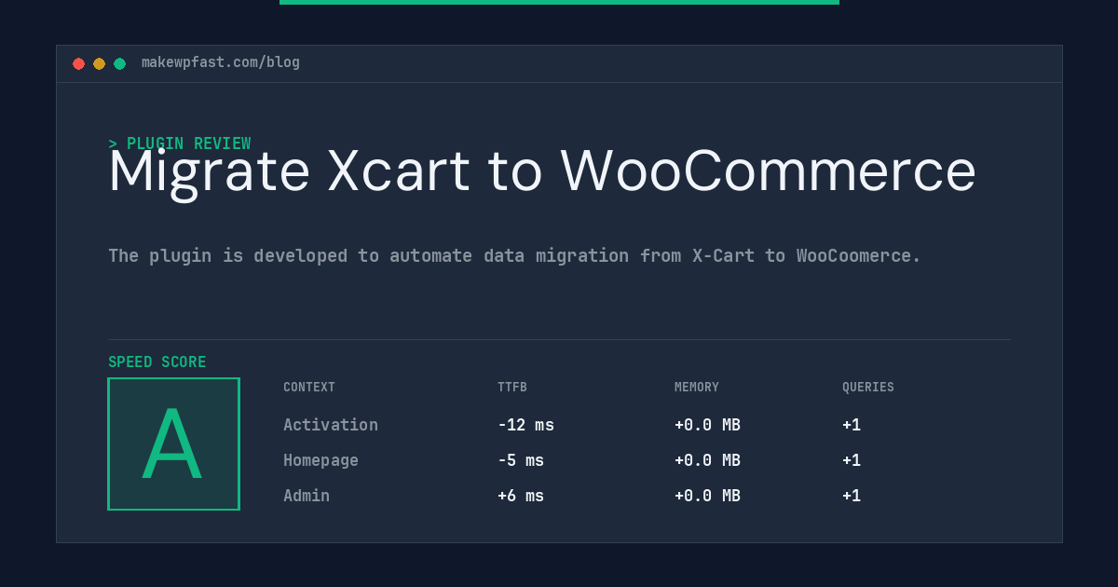The width and height of the screenshot is (1118, 587).
Task: Click the +6 ms TTFB value
Action: (521, 496)
